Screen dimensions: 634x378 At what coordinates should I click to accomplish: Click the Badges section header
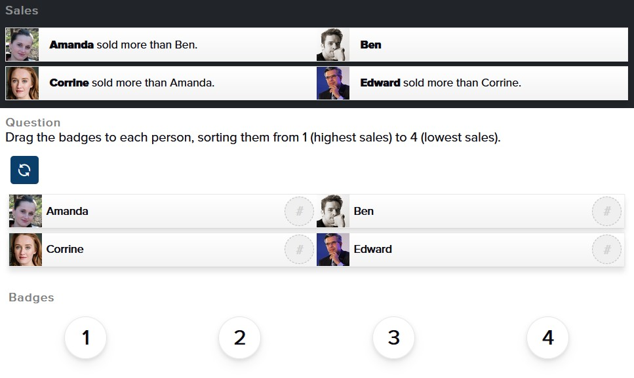click(30, 297)
